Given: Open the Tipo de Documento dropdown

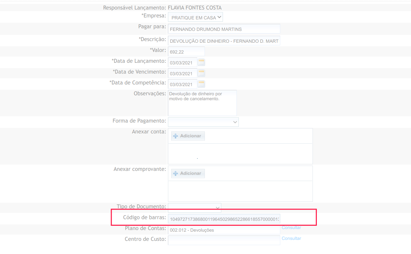Looking at the screenshot, I should pos(194,208).
